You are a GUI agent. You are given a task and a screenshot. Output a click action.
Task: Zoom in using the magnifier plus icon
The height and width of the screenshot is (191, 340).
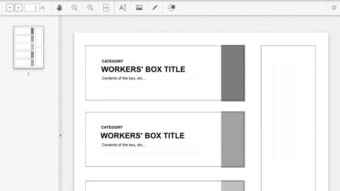pyautogui.click(x=90, y=8)
